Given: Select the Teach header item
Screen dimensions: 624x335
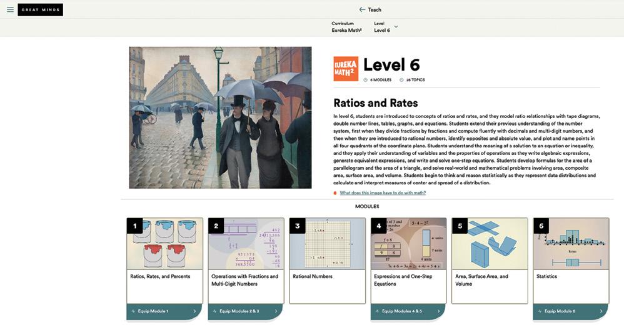Looking at the screenshot, I should [375, 10].
